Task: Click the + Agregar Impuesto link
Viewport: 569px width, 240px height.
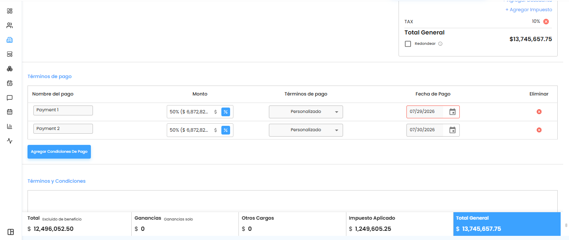Action: coord(529,10)
